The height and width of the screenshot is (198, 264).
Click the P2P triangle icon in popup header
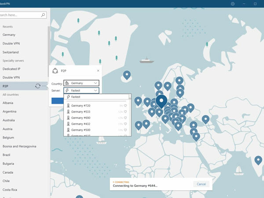click(55, 71)
